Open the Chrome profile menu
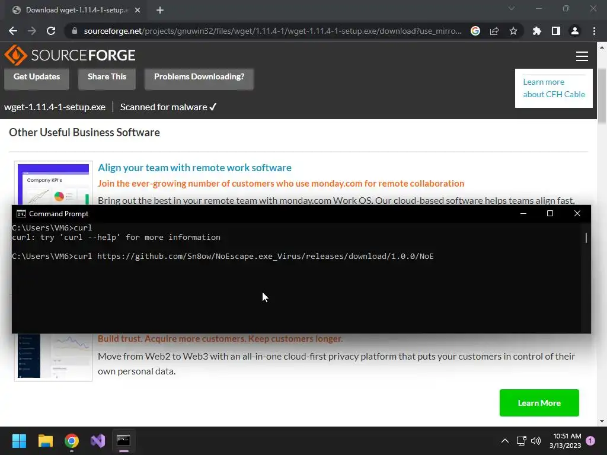The width and height of the screenshot is (607, 455). tap(575, 31)
